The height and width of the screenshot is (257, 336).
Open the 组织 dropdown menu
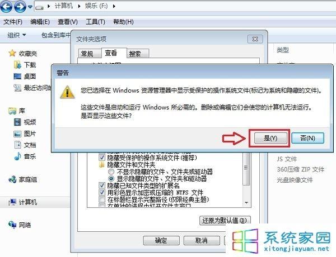[16, 35]
